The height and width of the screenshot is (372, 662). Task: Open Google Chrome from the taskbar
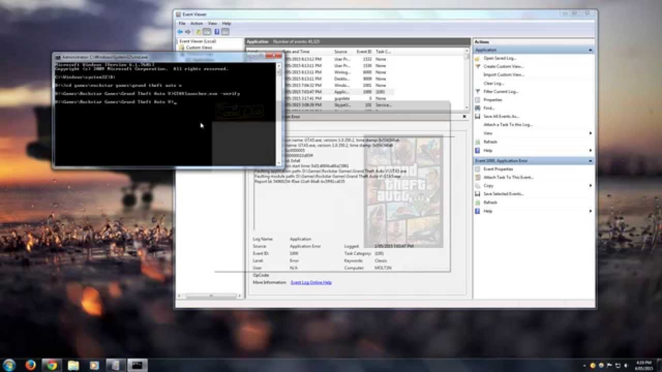[52, 365]
